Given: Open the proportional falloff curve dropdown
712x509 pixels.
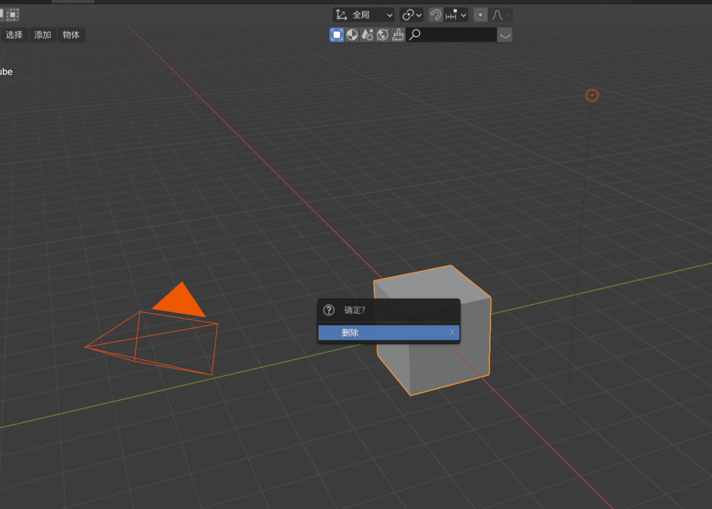Looking at the screenshot, I should click(x=501, y=15).
